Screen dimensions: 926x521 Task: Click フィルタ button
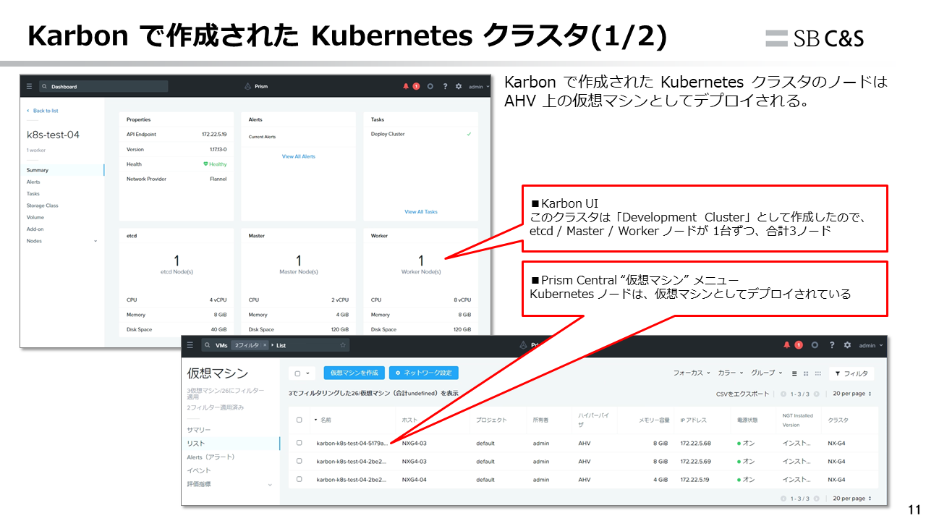851,373
